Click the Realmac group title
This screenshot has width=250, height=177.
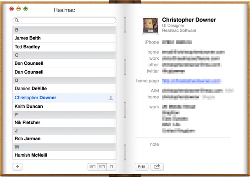[64, 10]
